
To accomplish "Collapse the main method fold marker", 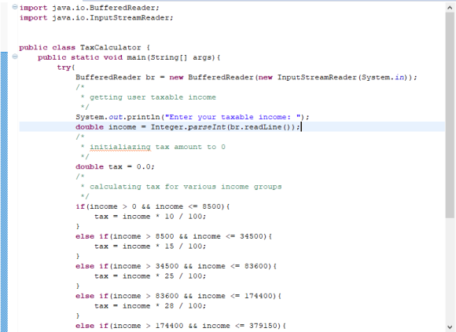I will pyautogui.click(x=14, y=57).
